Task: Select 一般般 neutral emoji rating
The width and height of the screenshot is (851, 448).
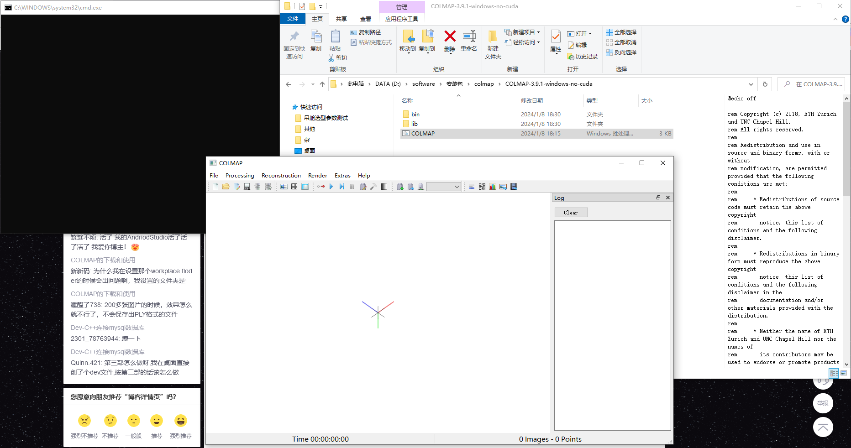Action: tap(133, 421)
